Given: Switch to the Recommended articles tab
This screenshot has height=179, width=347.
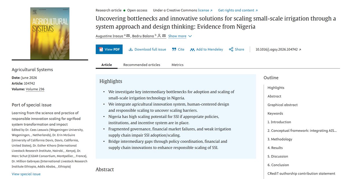Looking at the screenshot, I should click(142, 65).
